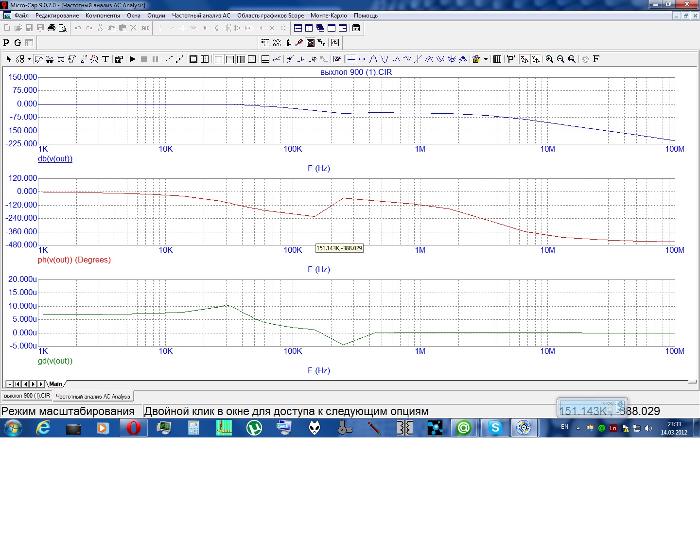Open the Область графиков Scope menu
Viewport: 700px width, 540px height.
[x=270, y=16]
